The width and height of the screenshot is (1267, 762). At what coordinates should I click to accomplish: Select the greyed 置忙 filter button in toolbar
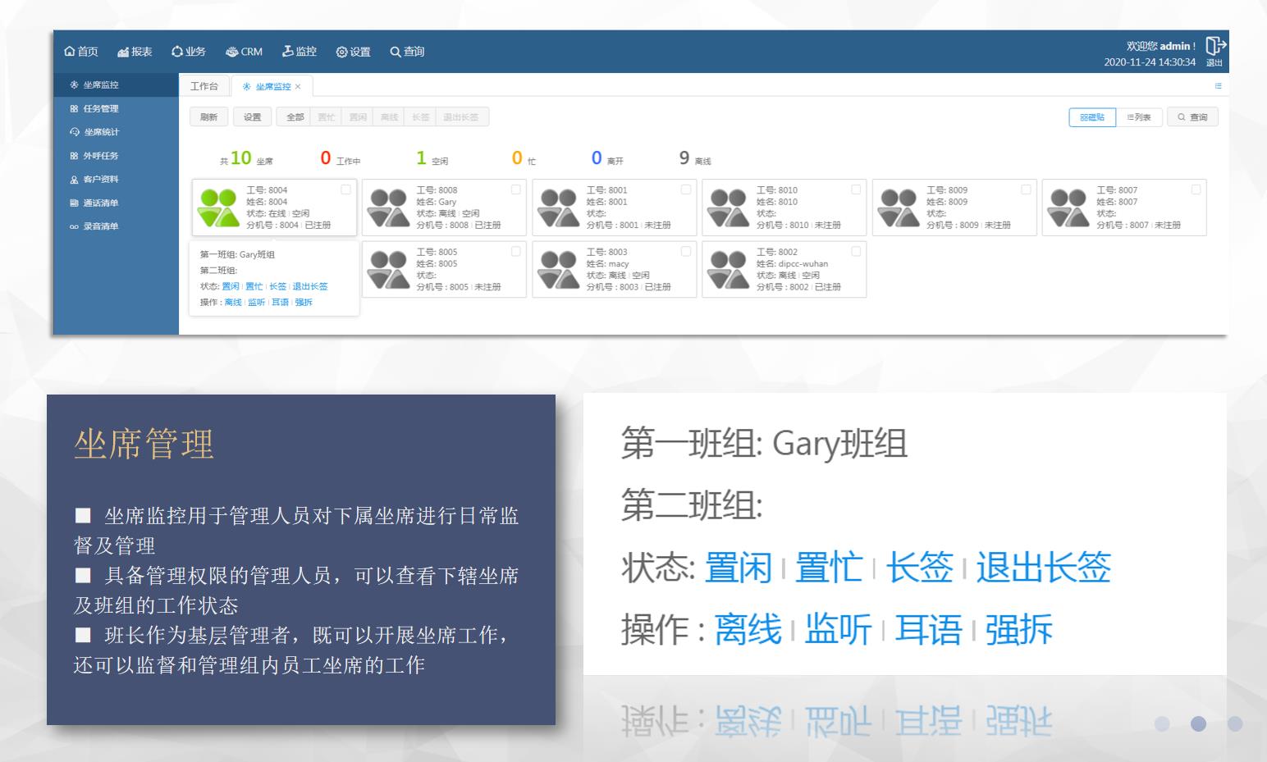[x=327, y=117]
